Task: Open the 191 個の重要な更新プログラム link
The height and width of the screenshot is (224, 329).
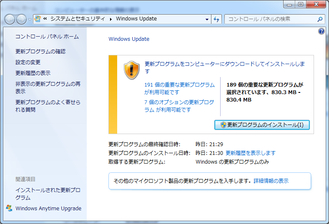Action: 180,88
